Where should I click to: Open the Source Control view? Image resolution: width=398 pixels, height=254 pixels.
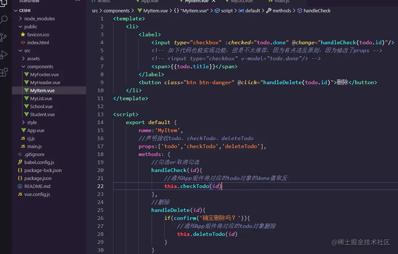(3, 37)
